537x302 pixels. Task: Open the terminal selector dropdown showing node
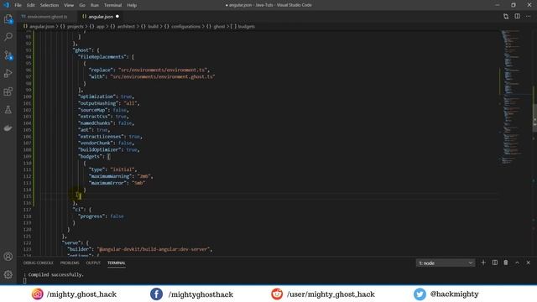(446, 263)
